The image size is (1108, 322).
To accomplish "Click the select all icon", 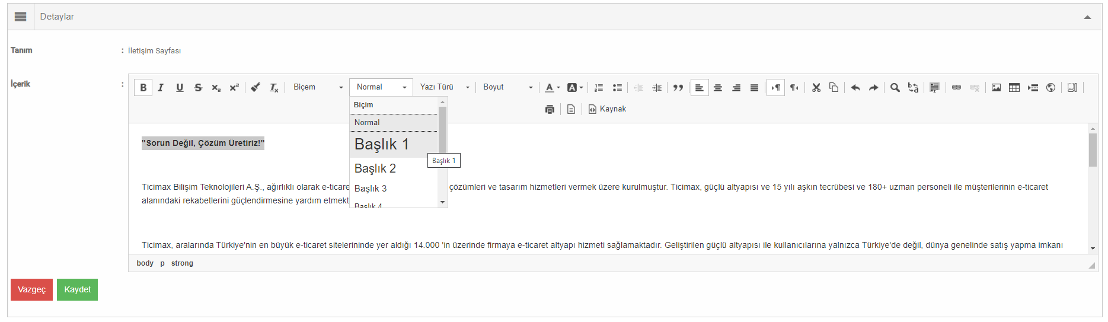I will point(934,87).
